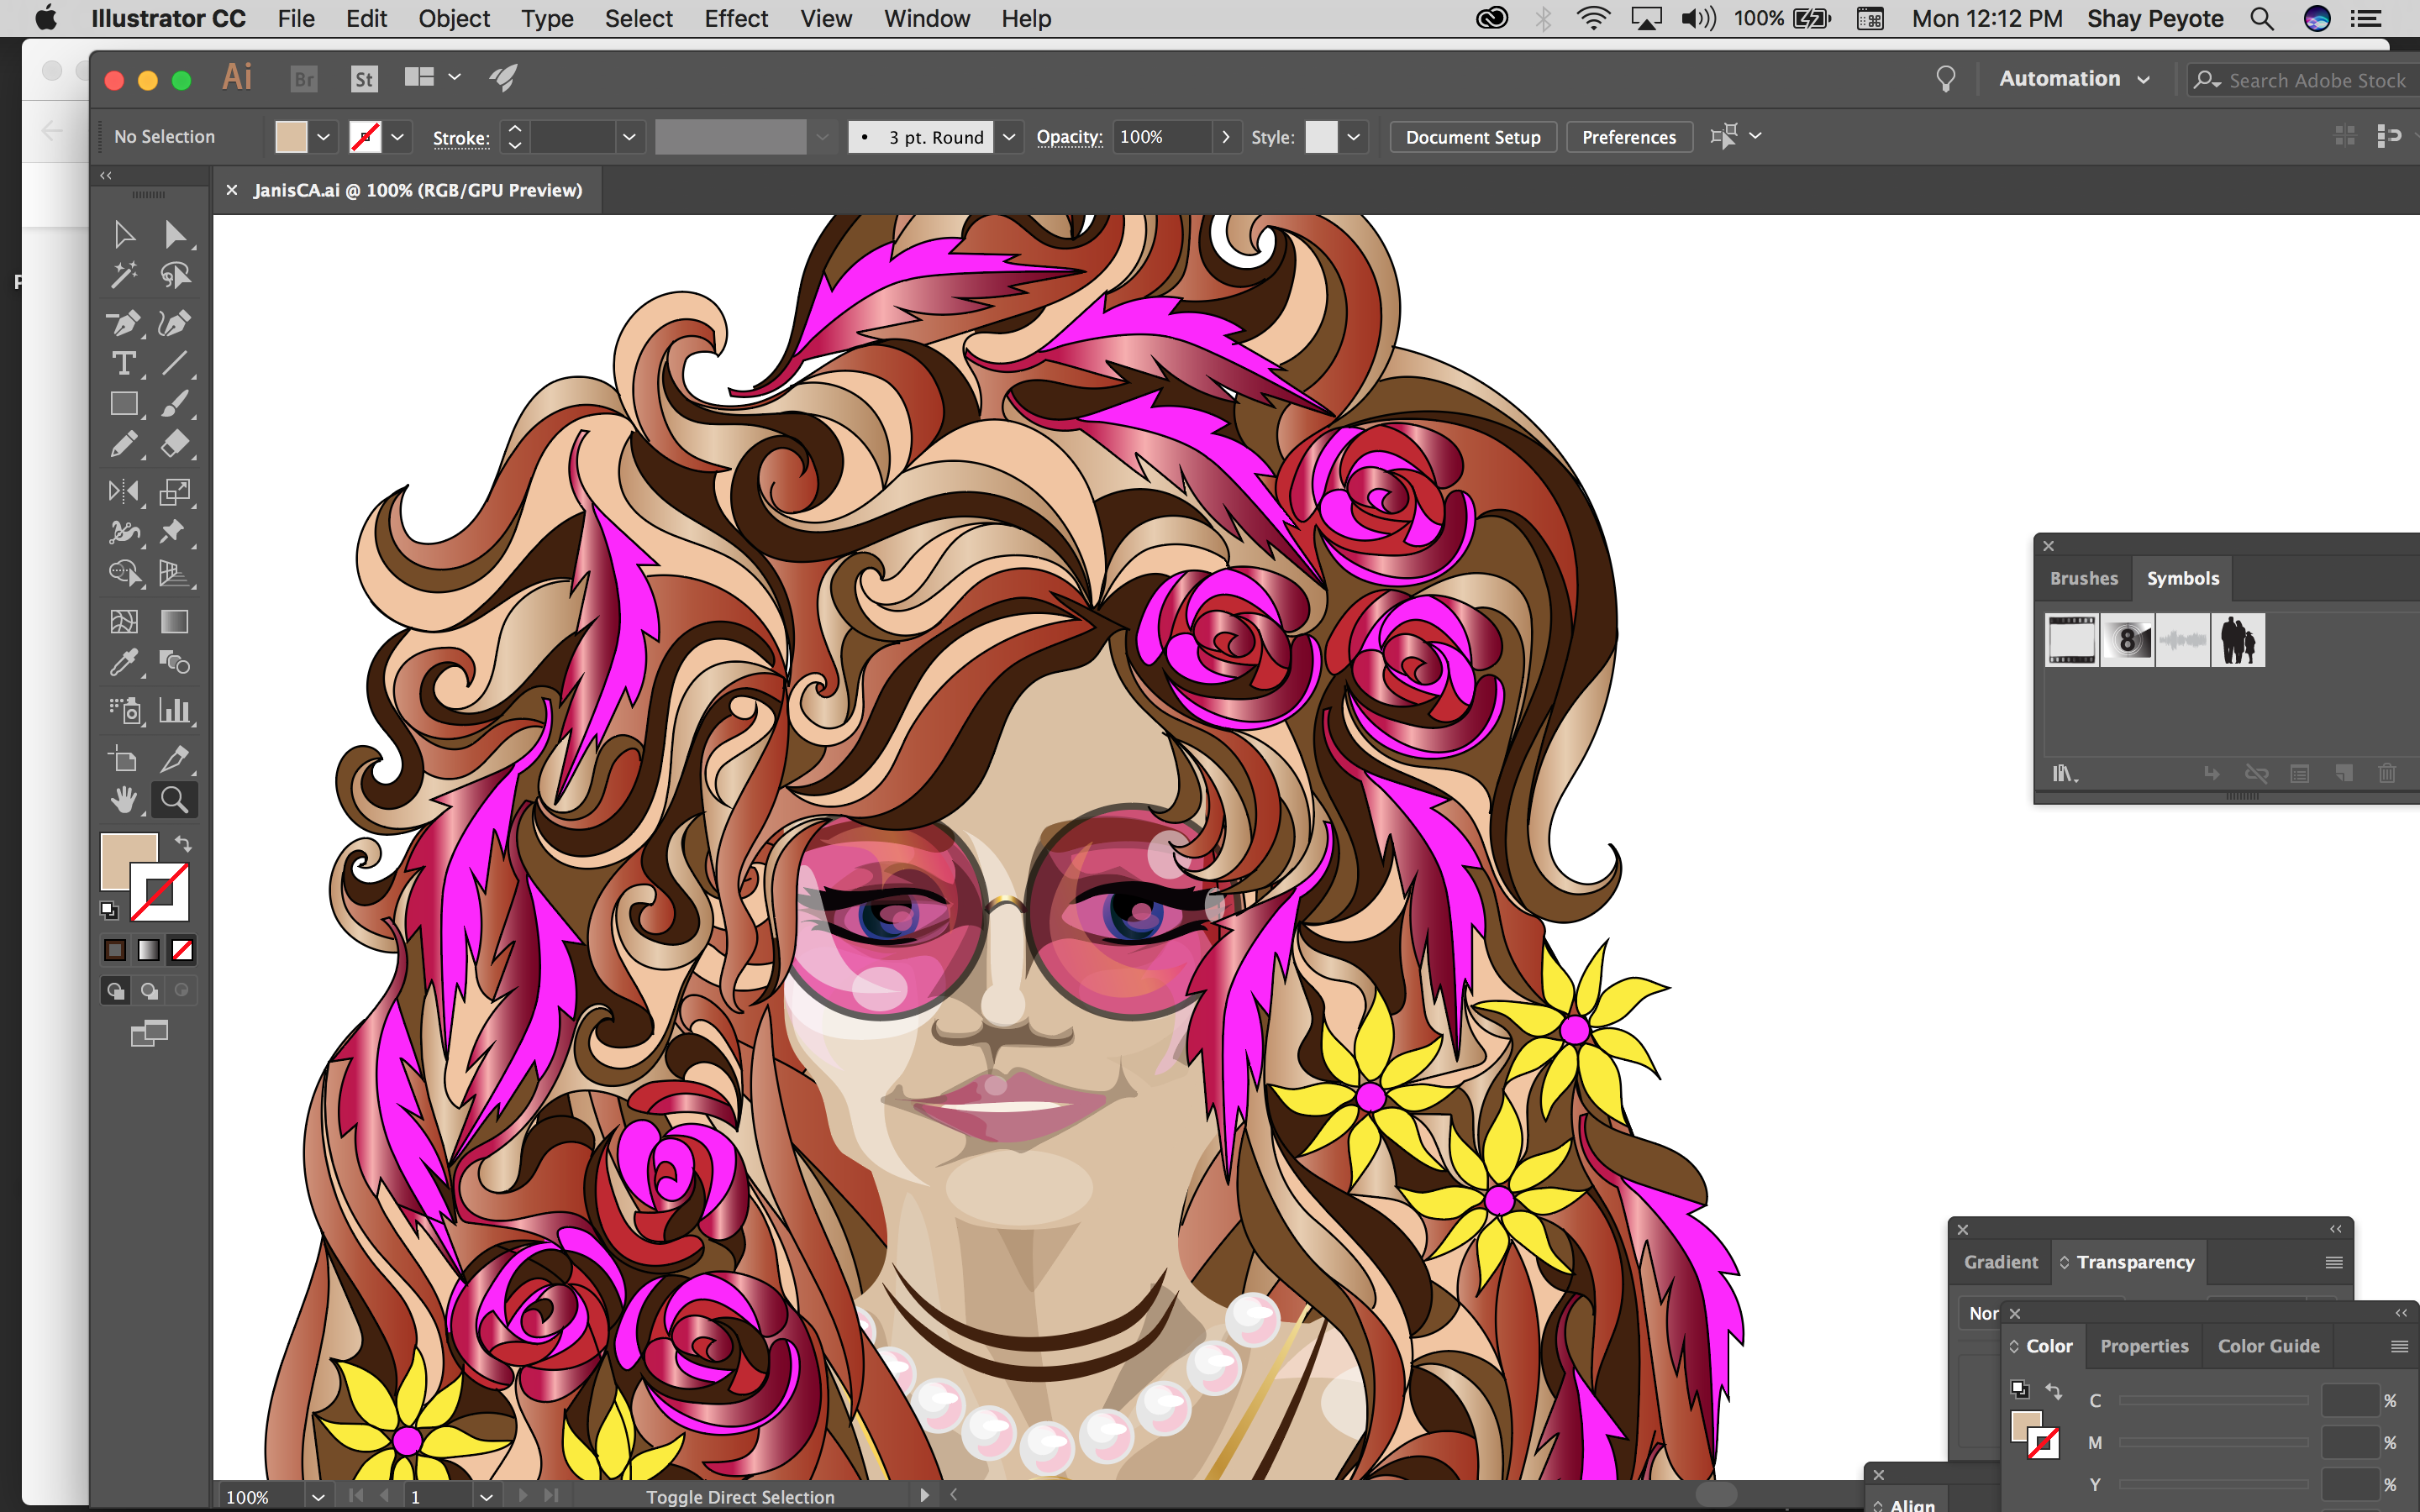This screenshot has height=1512, width=2420.
Task: Reset default fill and stroke
Action: (109, 910)
